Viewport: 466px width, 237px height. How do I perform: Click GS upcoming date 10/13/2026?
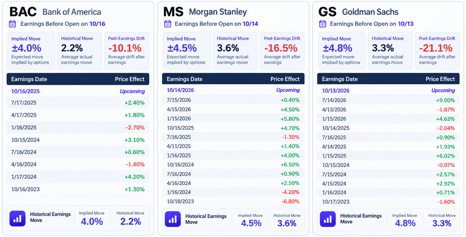(x=336, y=90)
